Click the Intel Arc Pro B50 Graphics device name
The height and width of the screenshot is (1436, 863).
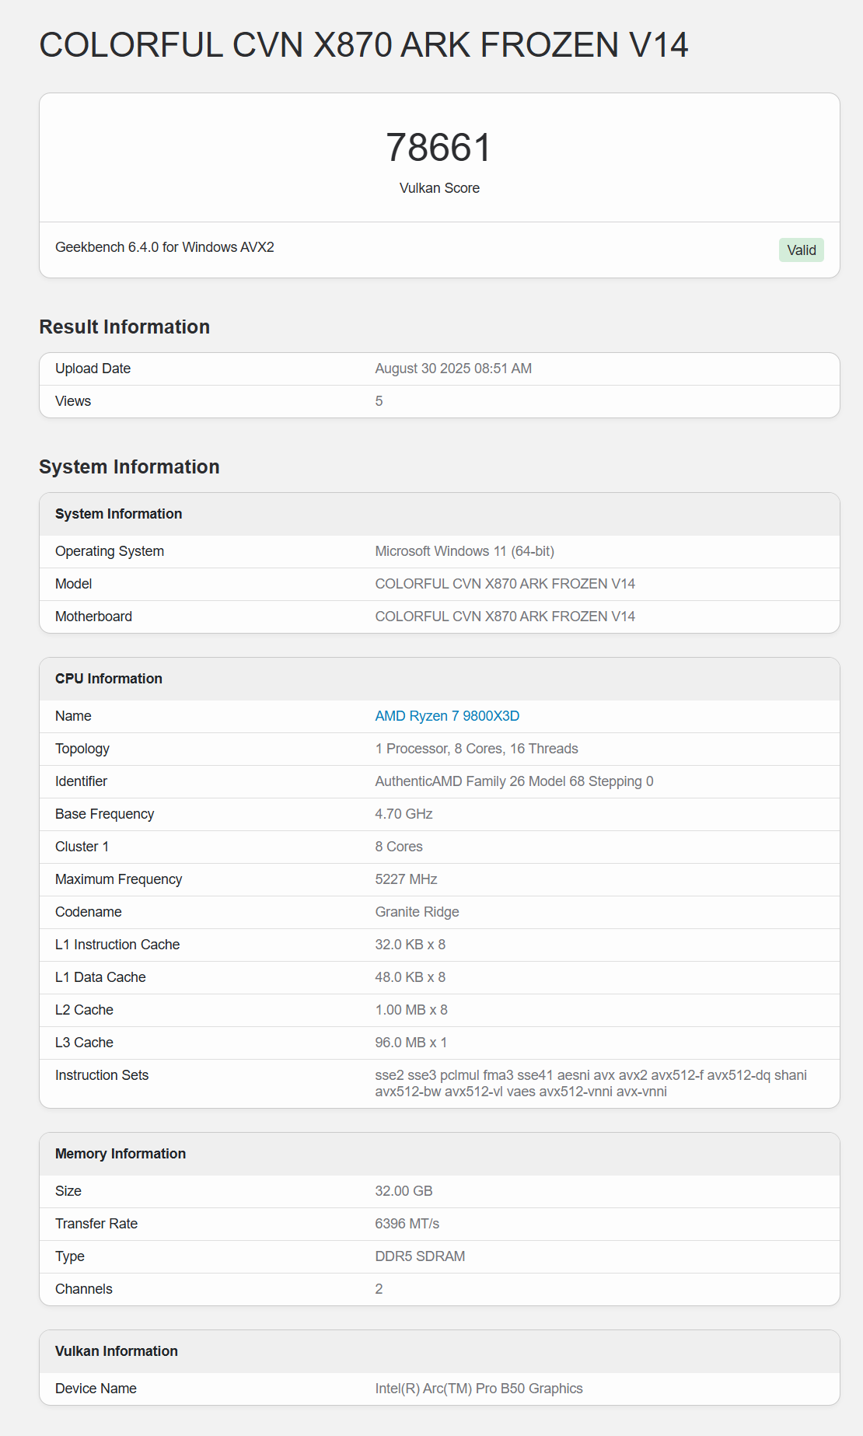478,1389
